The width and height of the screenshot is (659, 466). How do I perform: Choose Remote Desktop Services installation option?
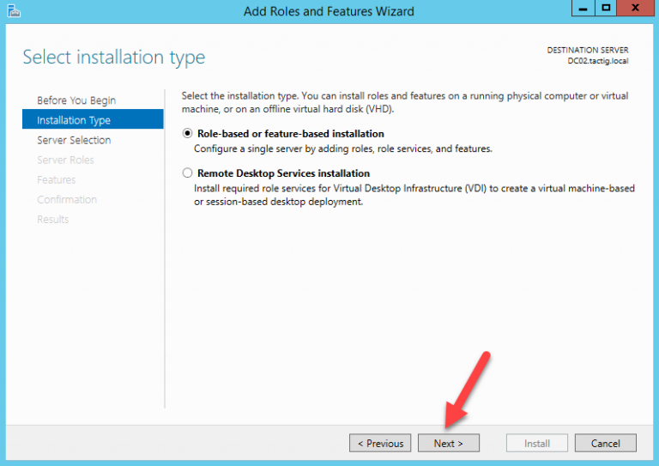pos(188,173)
